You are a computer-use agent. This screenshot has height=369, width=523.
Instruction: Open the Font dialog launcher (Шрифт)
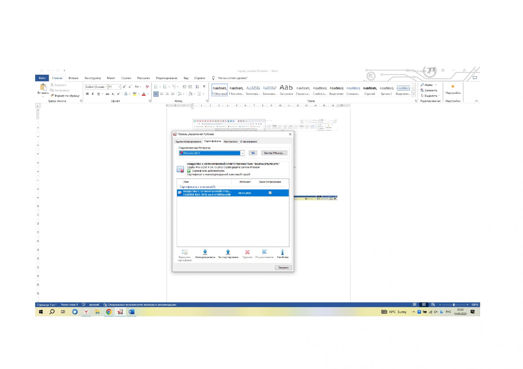150,101
